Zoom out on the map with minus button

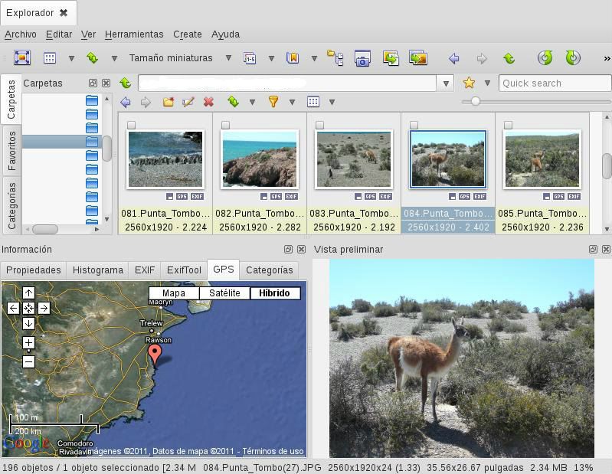point(28,361)
